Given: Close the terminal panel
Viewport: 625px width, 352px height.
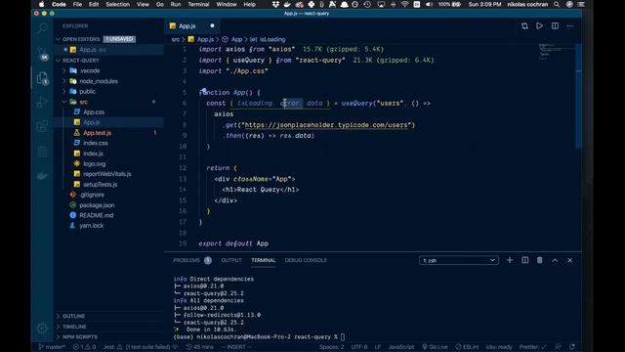Looking at the screenshot, I should coord(570,260).
